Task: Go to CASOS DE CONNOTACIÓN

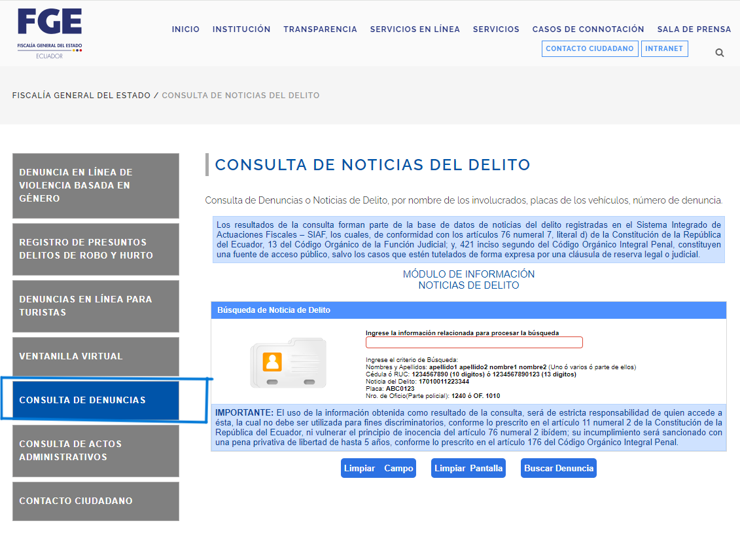Action: tap(588, 29)
